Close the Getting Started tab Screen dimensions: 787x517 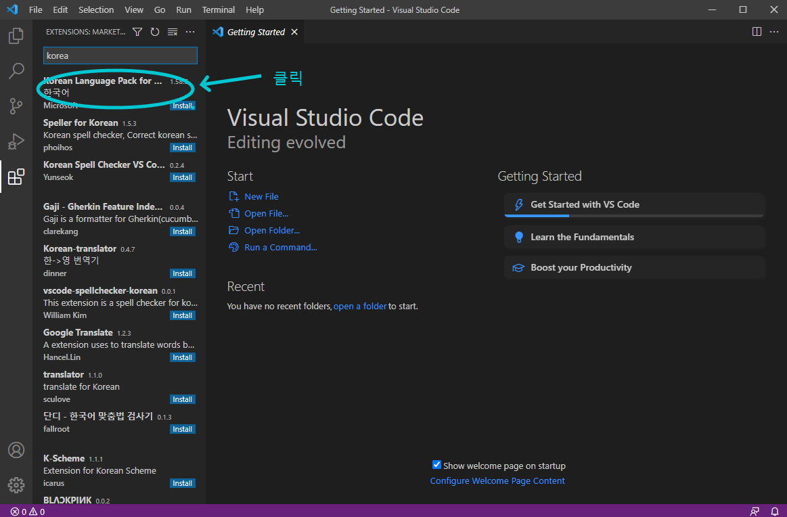click(x=294, y=32)
